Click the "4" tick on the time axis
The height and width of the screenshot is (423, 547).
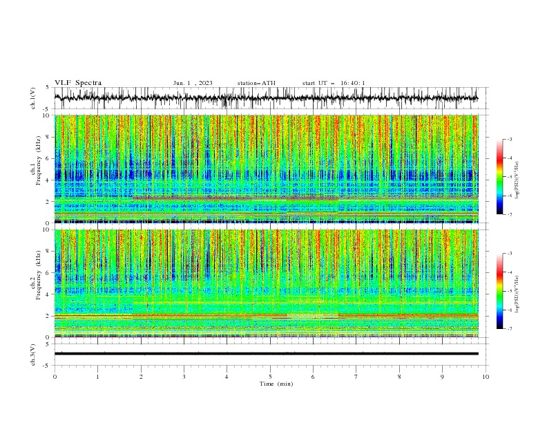pos(227,377)
